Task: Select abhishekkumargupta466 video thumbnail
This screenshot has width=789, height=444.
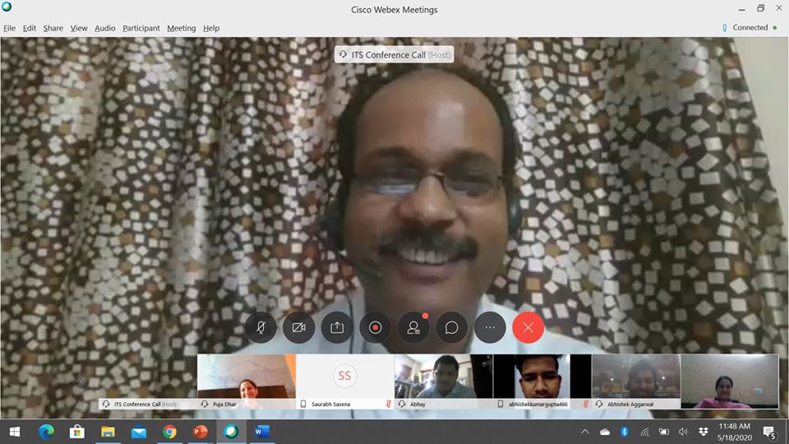Action: (x=542, y=381)
